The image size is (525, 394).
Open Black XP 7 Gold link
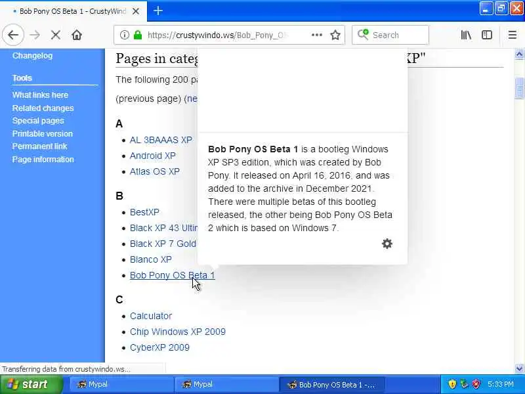pos(163,244)
